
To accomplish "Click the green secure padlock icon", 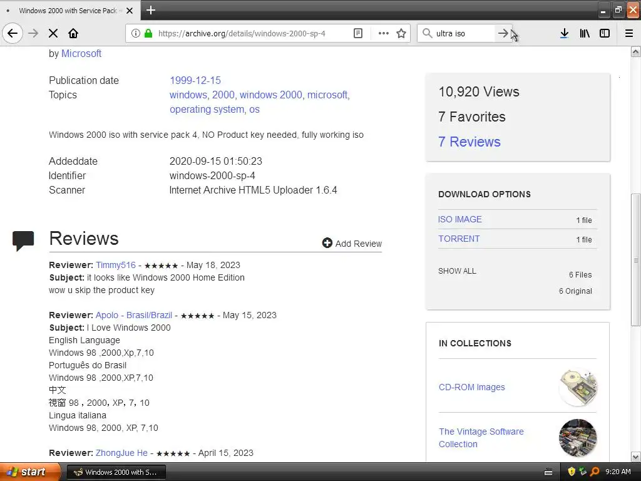I will pyautogui.click(x=148, y=33).
